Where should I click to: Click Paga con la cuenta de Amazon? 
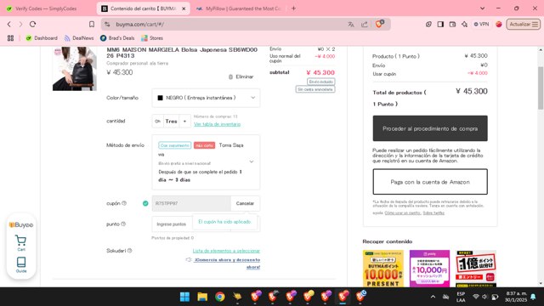click(430, 182)
